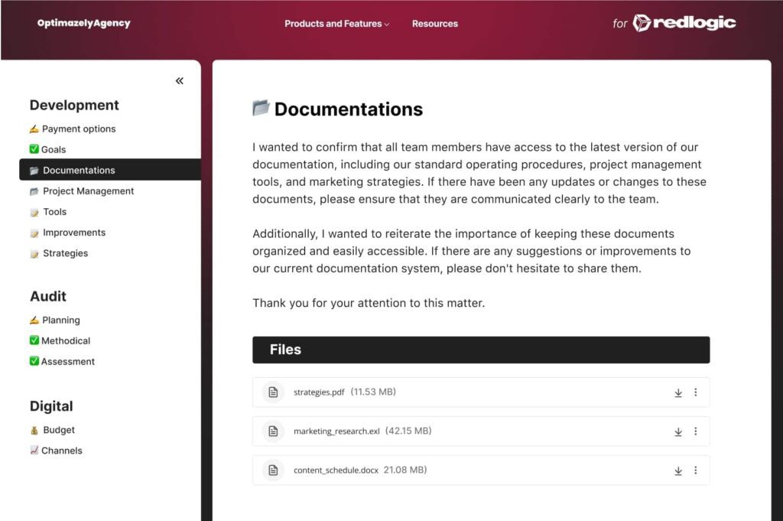
Task: Download content_schedule.docx with the arrow icon
Action: tap(678, 471)
